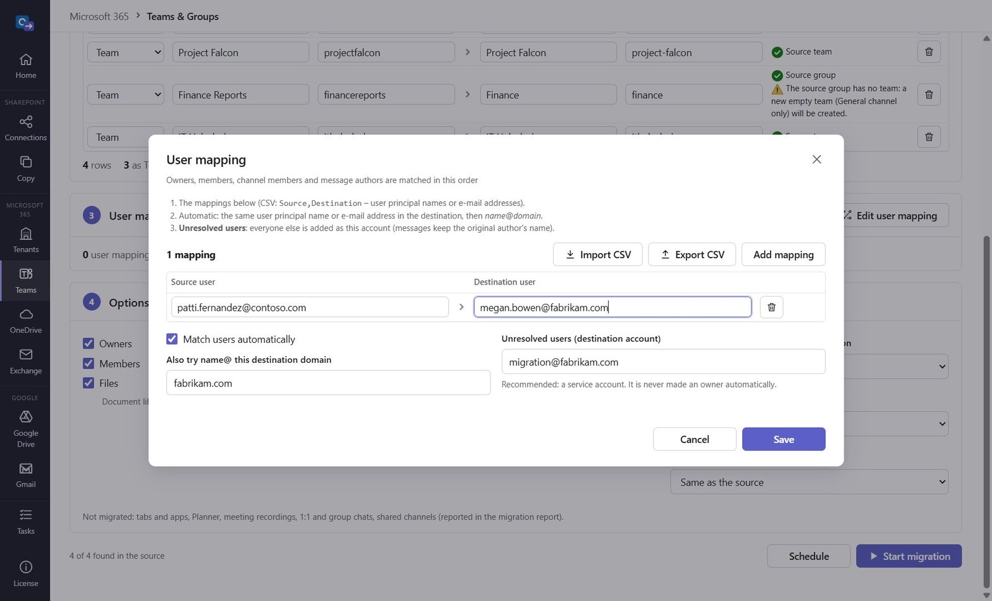
Task: Open type dropdown for Finance Reports row
Action: point(126,94)
